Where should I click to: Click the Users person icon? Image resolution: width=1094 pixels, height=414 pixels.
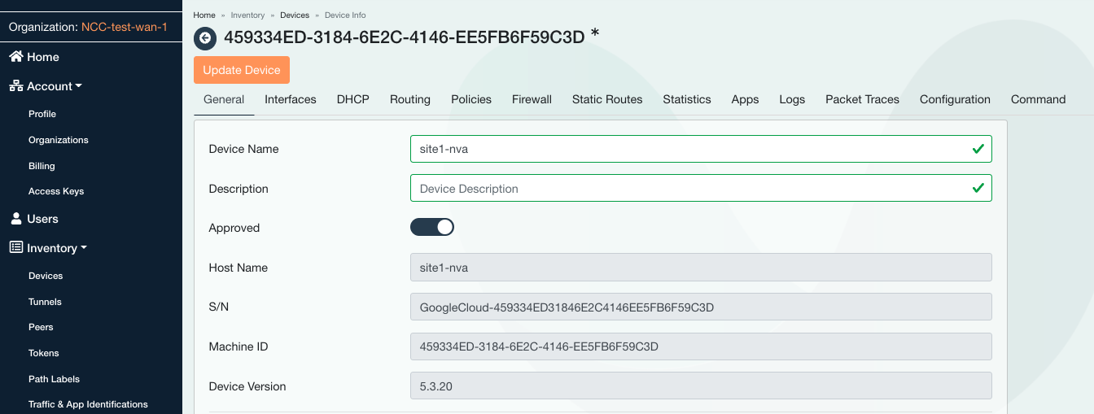[15, 219]
